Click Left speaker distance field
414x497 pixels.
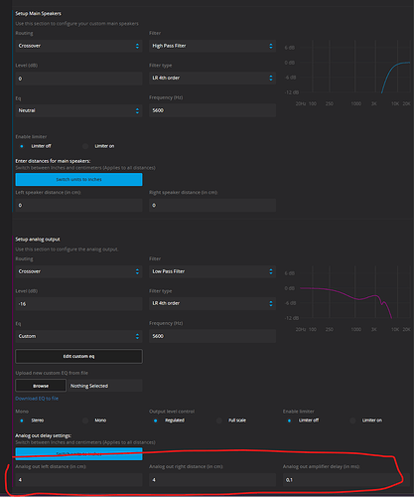tap(78, 205)
